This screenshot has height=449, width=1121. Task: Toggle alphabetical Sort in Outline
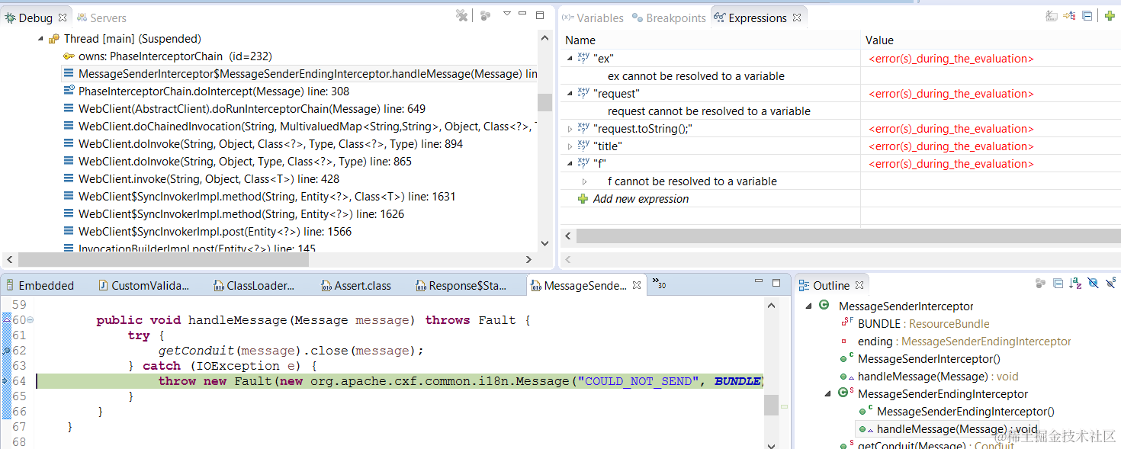[x=1076, y=284]
